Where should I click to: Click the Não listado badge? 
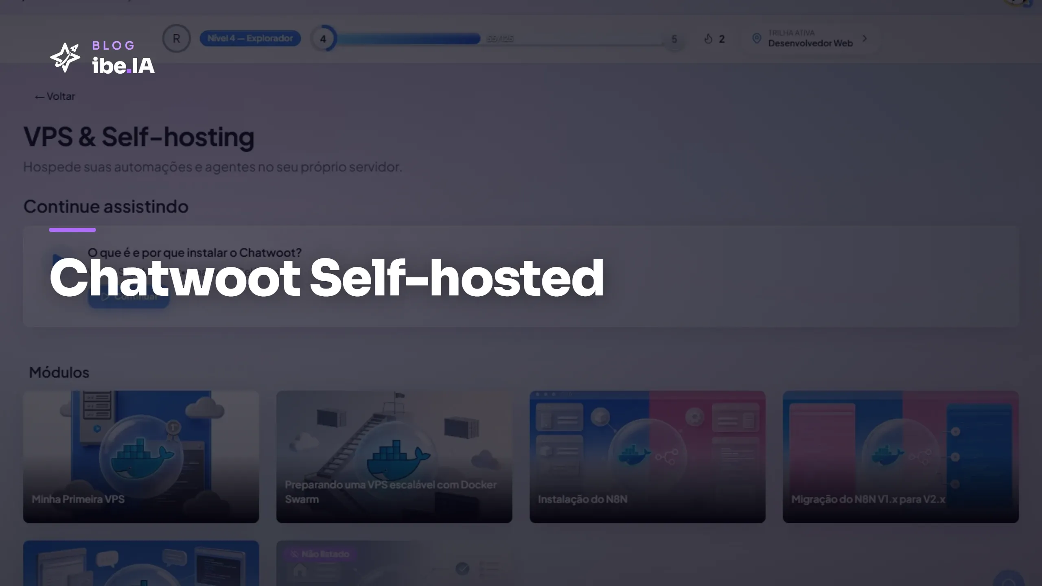[320, 554]
